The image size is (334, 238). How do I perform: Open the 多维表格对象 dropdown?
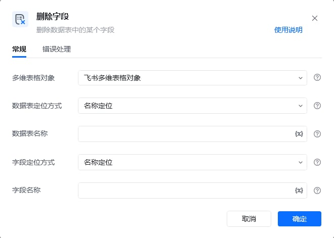point(192,78)
